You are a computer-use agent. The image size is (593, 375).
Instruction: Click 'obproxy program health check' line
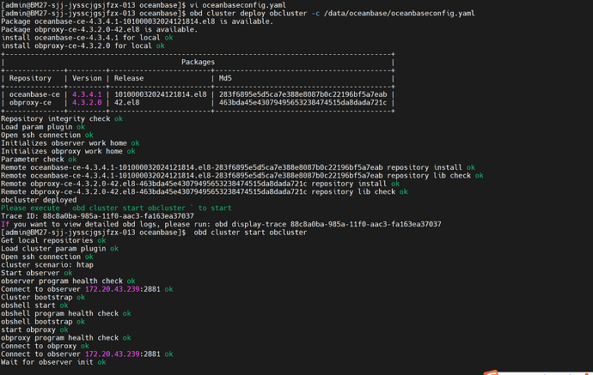point(66,338)
